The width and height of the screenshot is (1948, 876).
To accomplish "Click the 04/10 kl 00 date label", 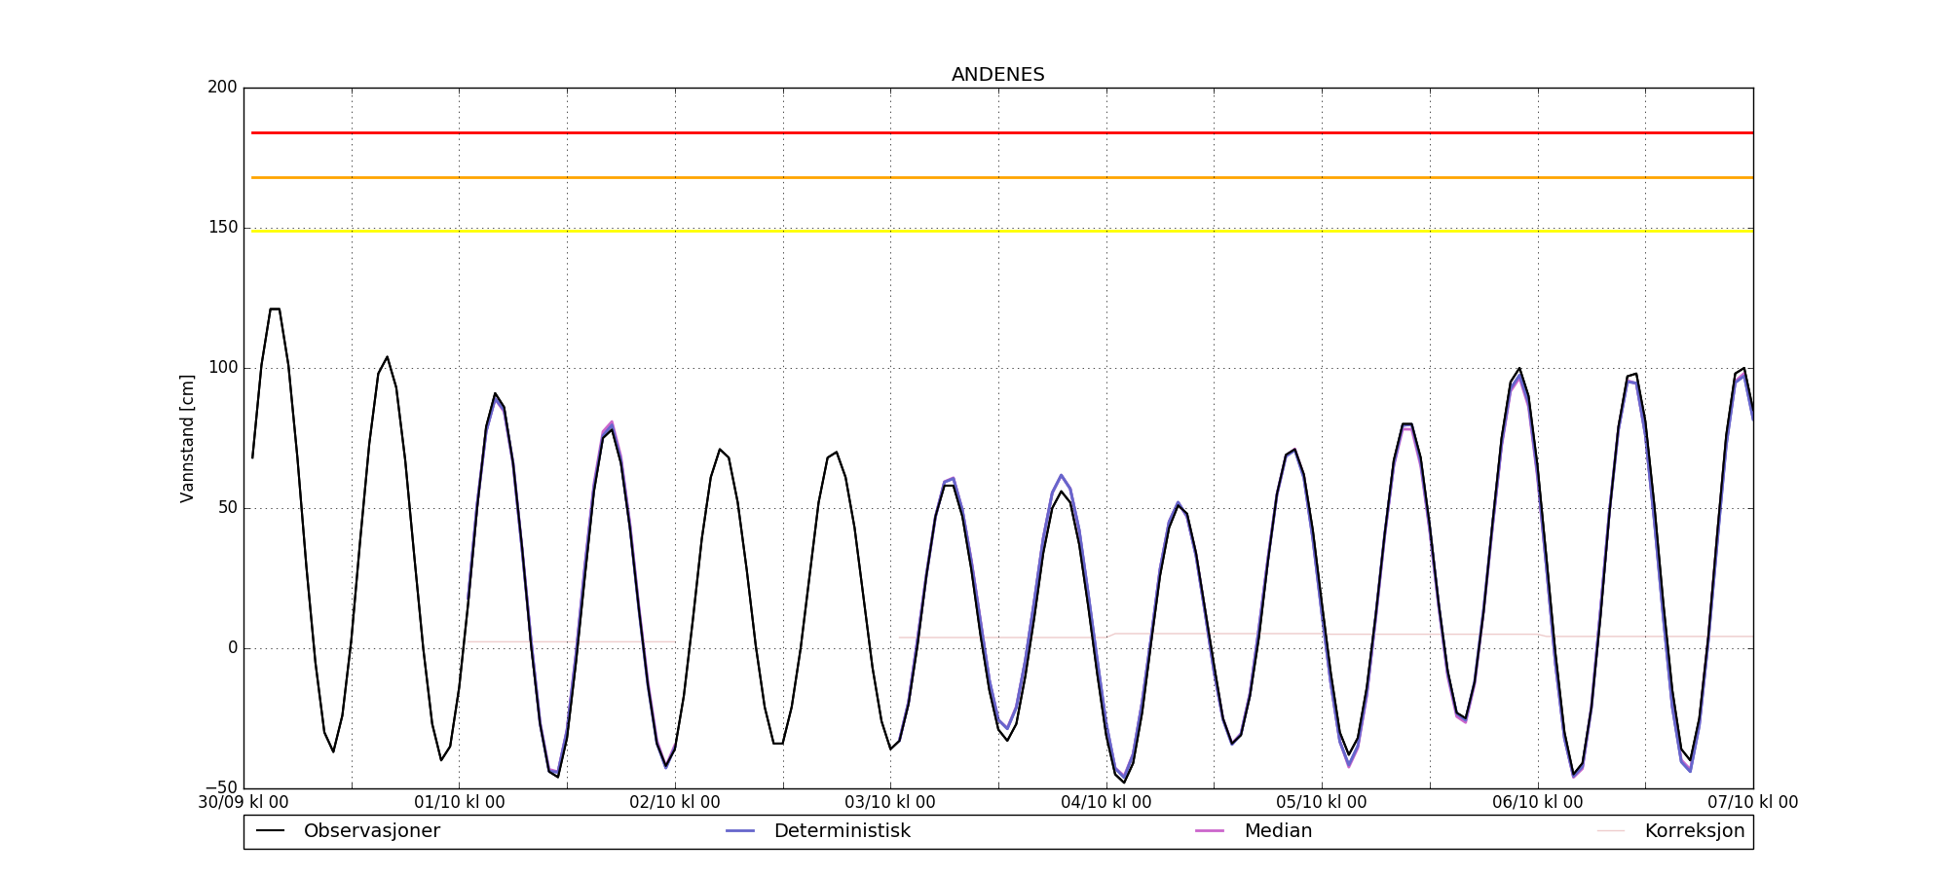I will pyautogui.click(x=1106, y=803).
